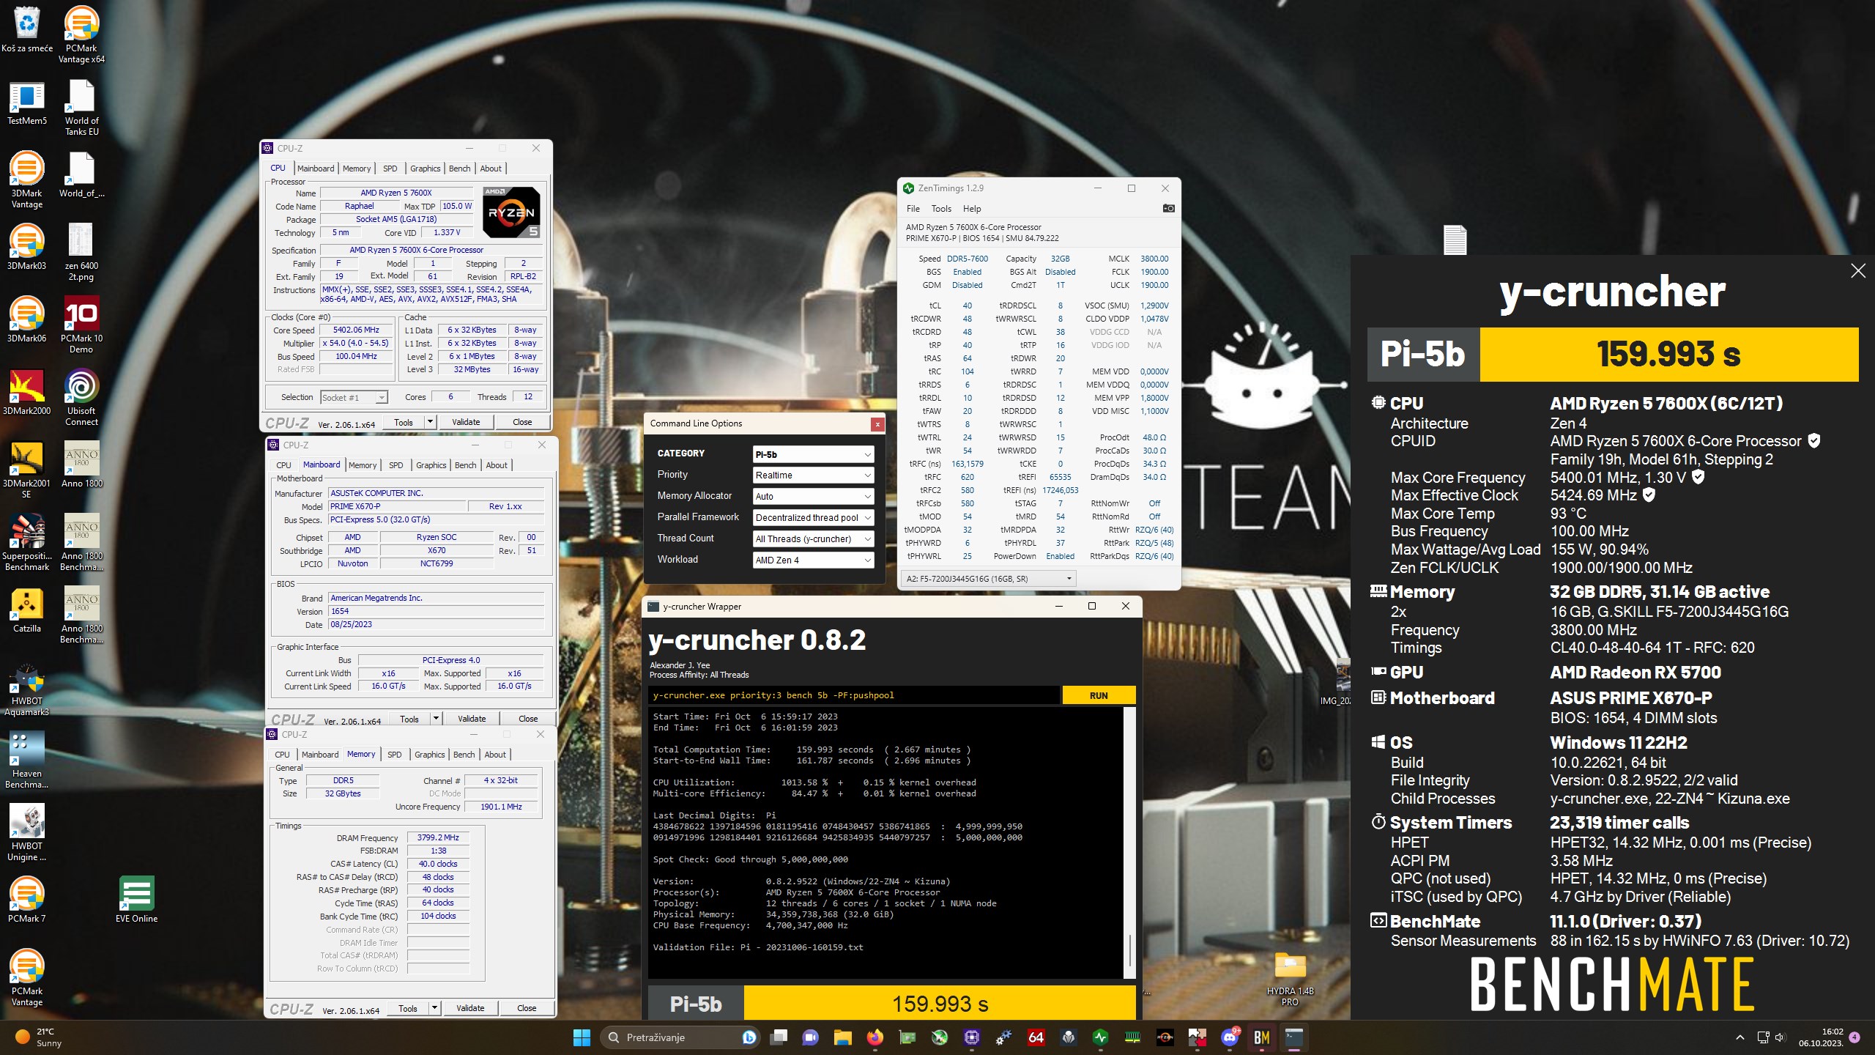Open EVE Online desktop shortcut

point(136,900)
